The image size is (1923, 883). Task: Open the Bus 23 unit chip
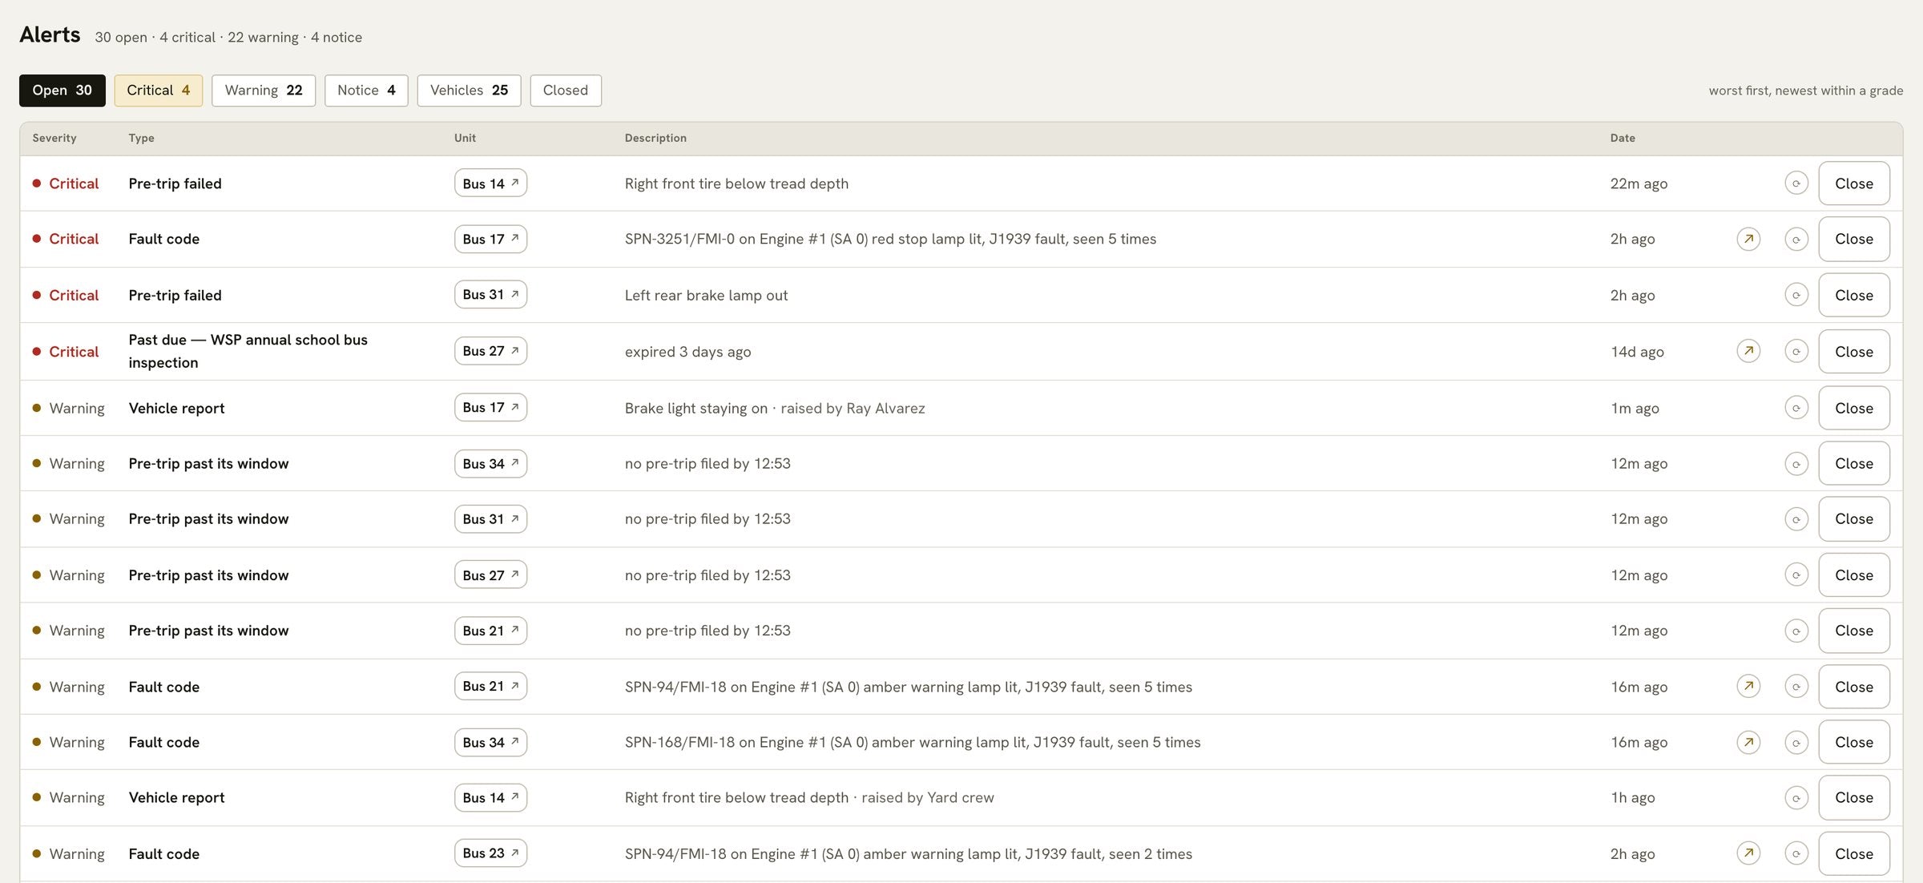pyautogui.click(x=490, y=853)
